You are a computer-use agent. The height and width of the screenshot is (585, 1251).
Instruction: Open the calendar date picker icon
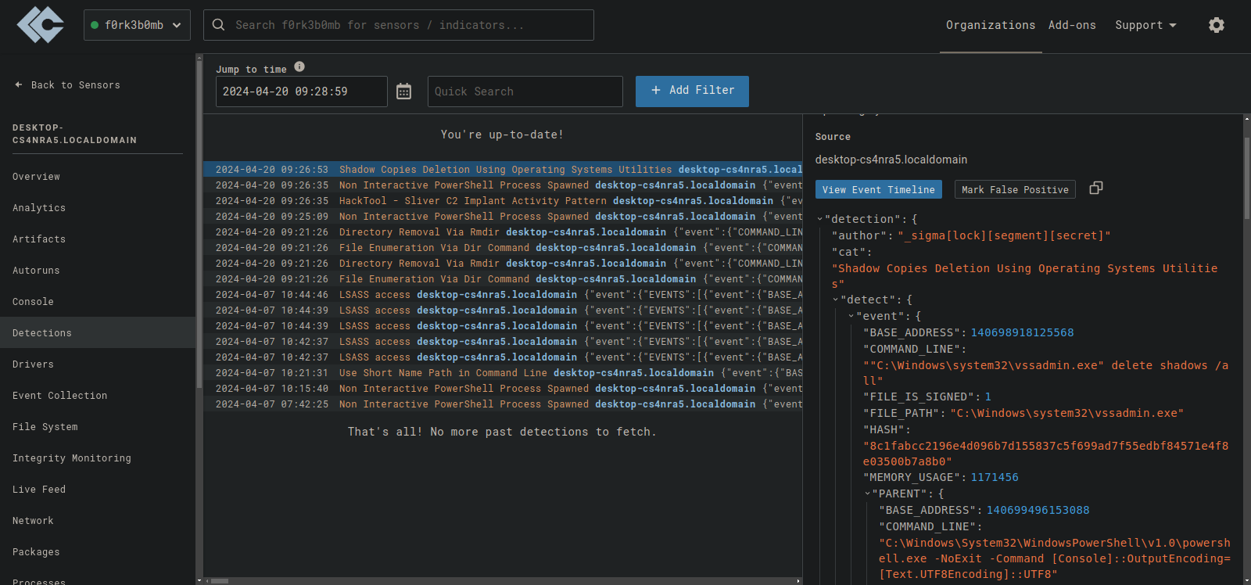coord(403,92)
